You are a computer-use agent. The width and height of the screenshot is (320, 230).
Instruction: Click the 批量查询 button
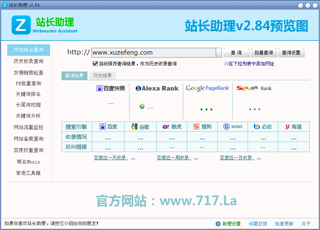coord(263,53)
